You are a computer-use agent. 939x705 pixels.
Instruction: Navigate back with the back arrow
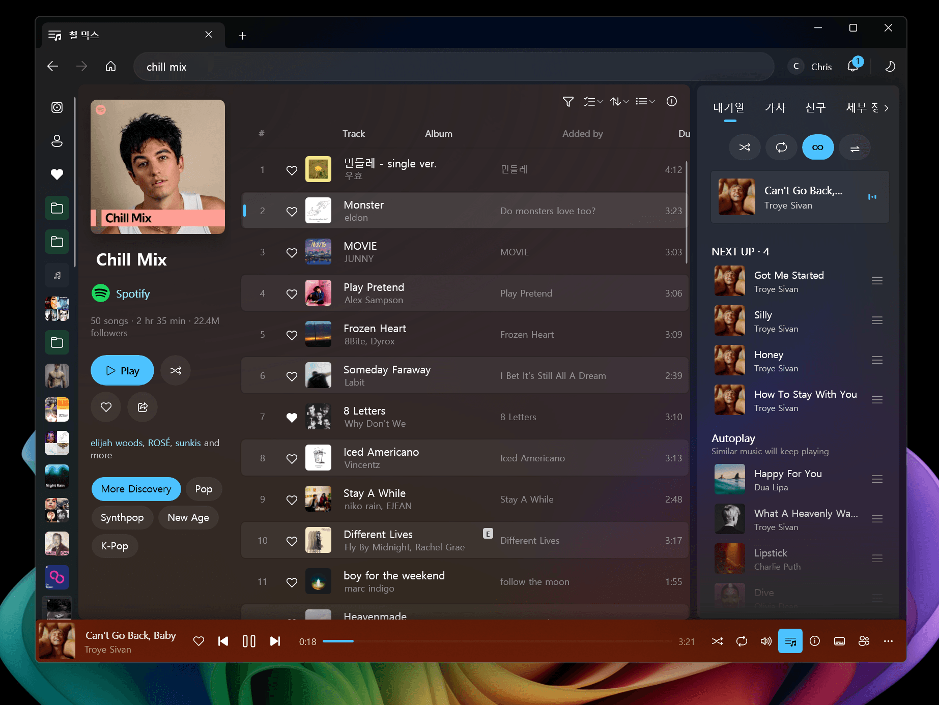pos(52,67)
